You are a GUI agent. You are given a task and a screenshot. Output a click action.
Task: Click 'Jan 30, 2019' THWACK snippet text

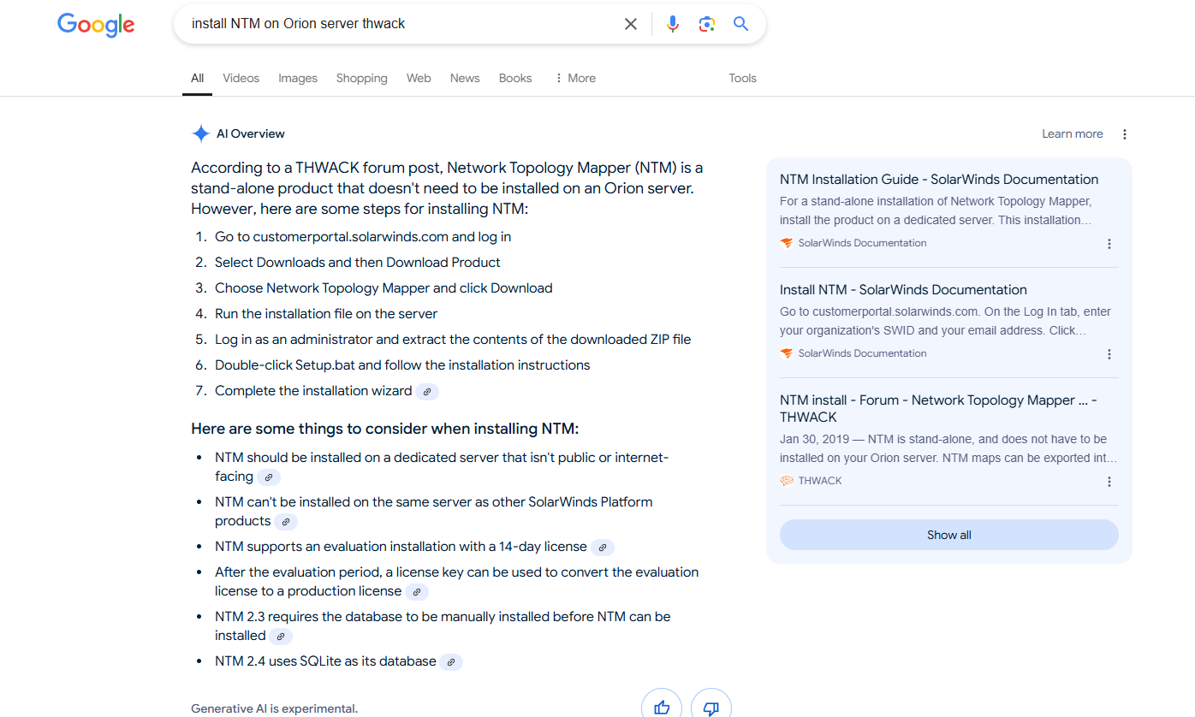pyautogui.click(x=948, y=448)
